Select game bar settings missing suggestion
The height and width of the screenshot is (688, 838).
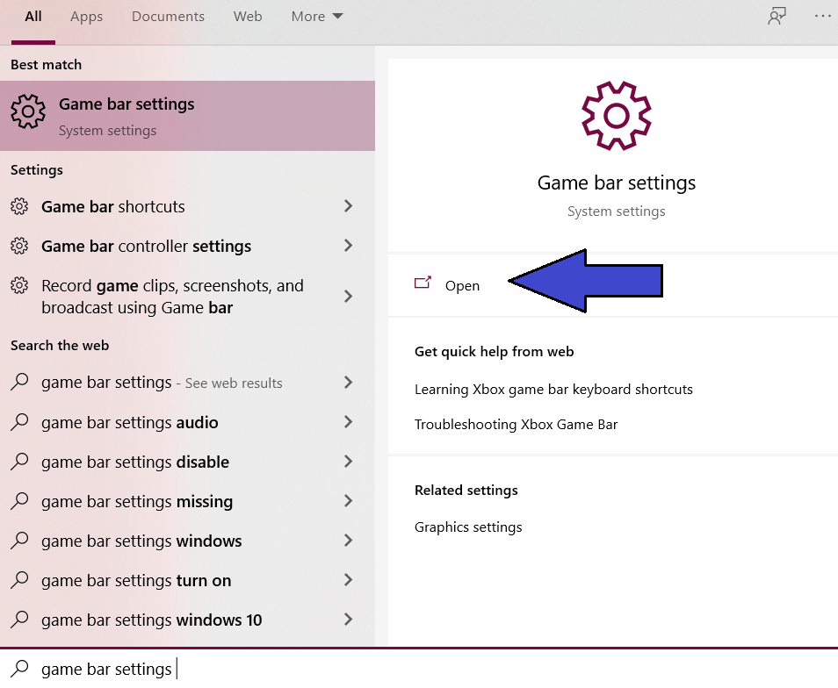(x=187, y=501)
